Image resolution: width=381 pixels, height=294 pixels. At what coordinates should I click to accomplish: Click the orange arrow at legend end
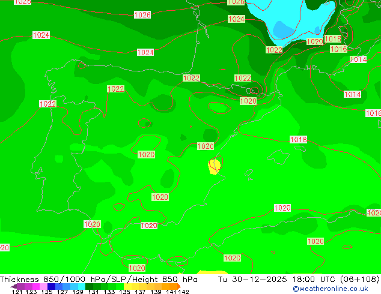[x=179, y=286]
